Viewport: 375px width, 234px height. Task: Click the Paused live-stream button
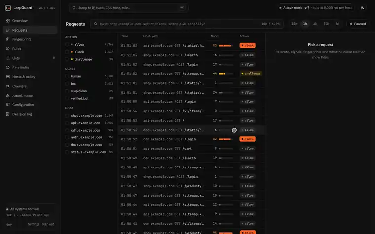point(358,24)
